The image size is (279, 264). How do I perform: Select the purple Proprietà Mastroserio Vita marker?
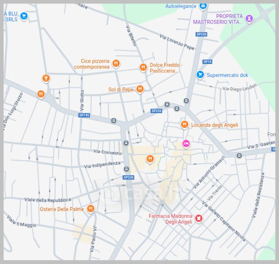(250, 18)
